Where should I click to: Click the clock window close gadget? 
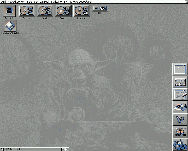click(x=2, y=149)
